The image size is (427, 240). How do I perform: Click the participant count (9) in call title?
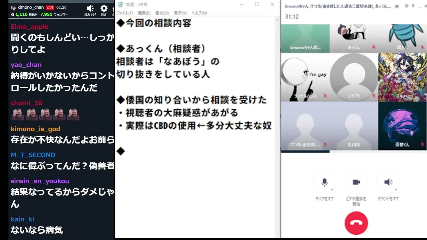click(397, 6)
